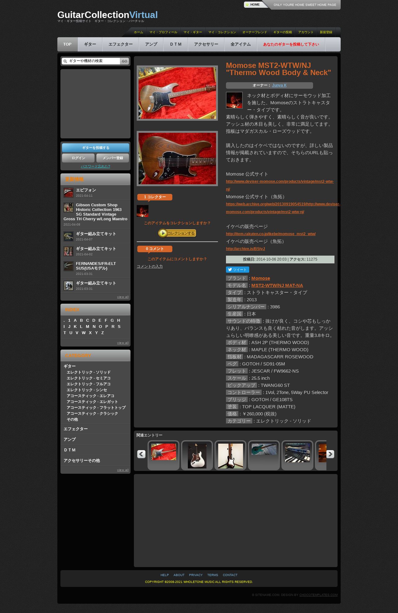Open FERNANDES/FR-ELT entry thumbnail
Screen dimensions: 398x613
(69, 266)
